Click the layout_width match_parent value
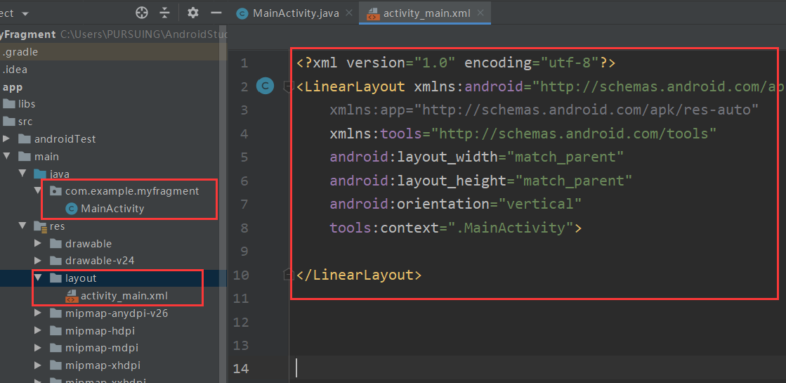Viewport: 786px width, 383px height. 565,157
